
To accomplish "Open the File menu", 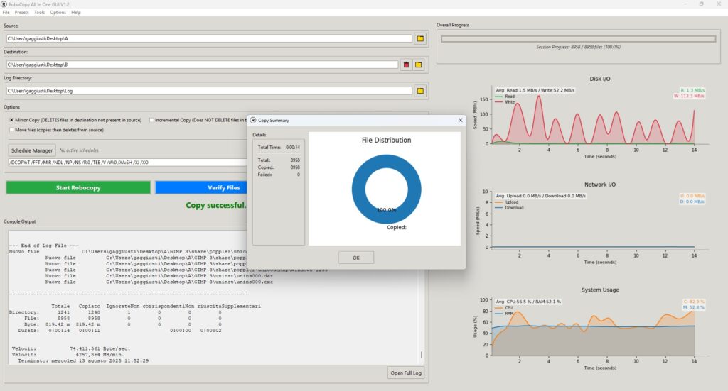I will tap(6, 13).
